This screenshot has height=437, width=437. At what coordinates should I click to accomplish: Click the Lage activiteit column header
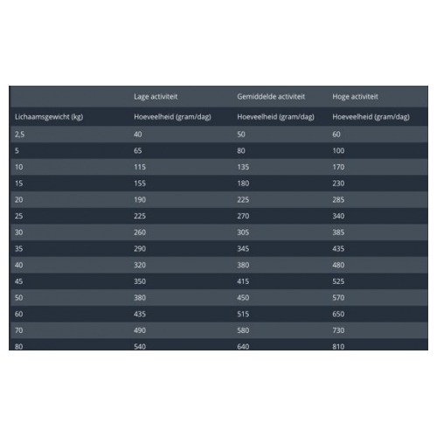point(156,97)
